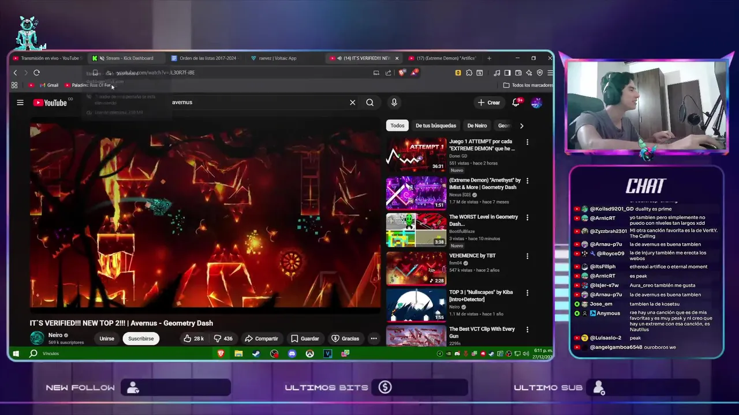Open Steam from the taskbar
The height and width of the screenshot is (415, 739).
pyautogui.click(x=256, y=353)
